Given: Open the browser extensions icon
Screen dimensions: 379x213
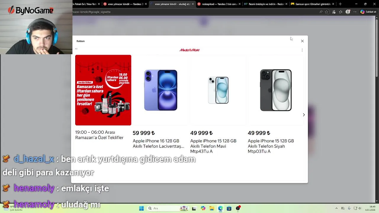Looking at the screenshot, I should coord(334,12).
